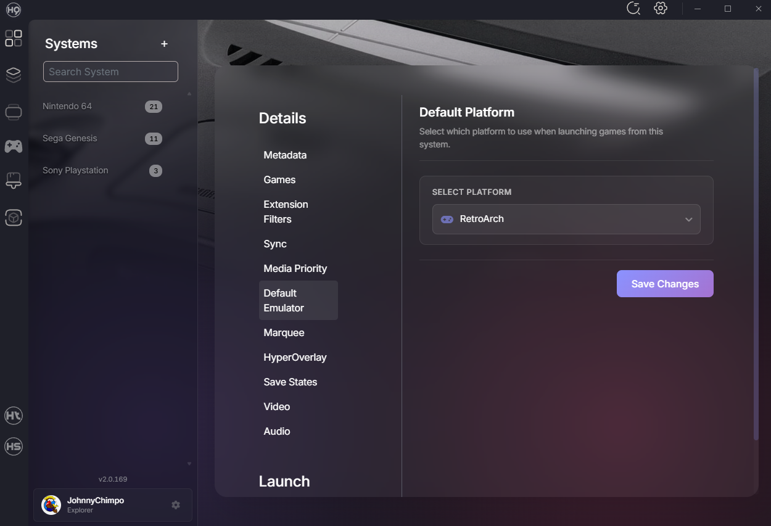This screenshot has height=526, width=771.
Task: Click gear icon beside JohnnyChimpo profile
Action: coord(176,505)
